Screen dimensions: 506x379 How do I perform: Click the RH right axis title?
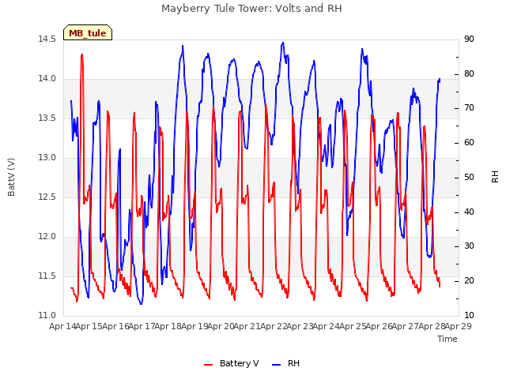coord(495,177)
